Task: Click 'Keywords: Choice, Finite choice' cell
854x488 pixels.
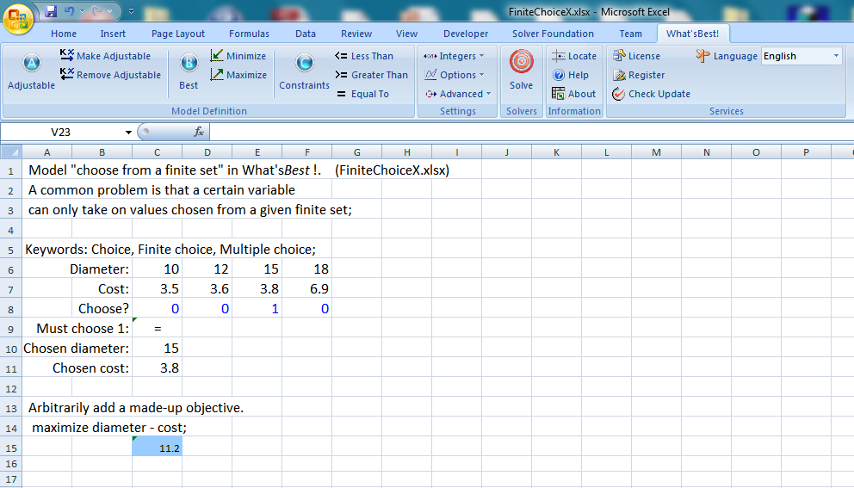Action: [x=170, y=250]
